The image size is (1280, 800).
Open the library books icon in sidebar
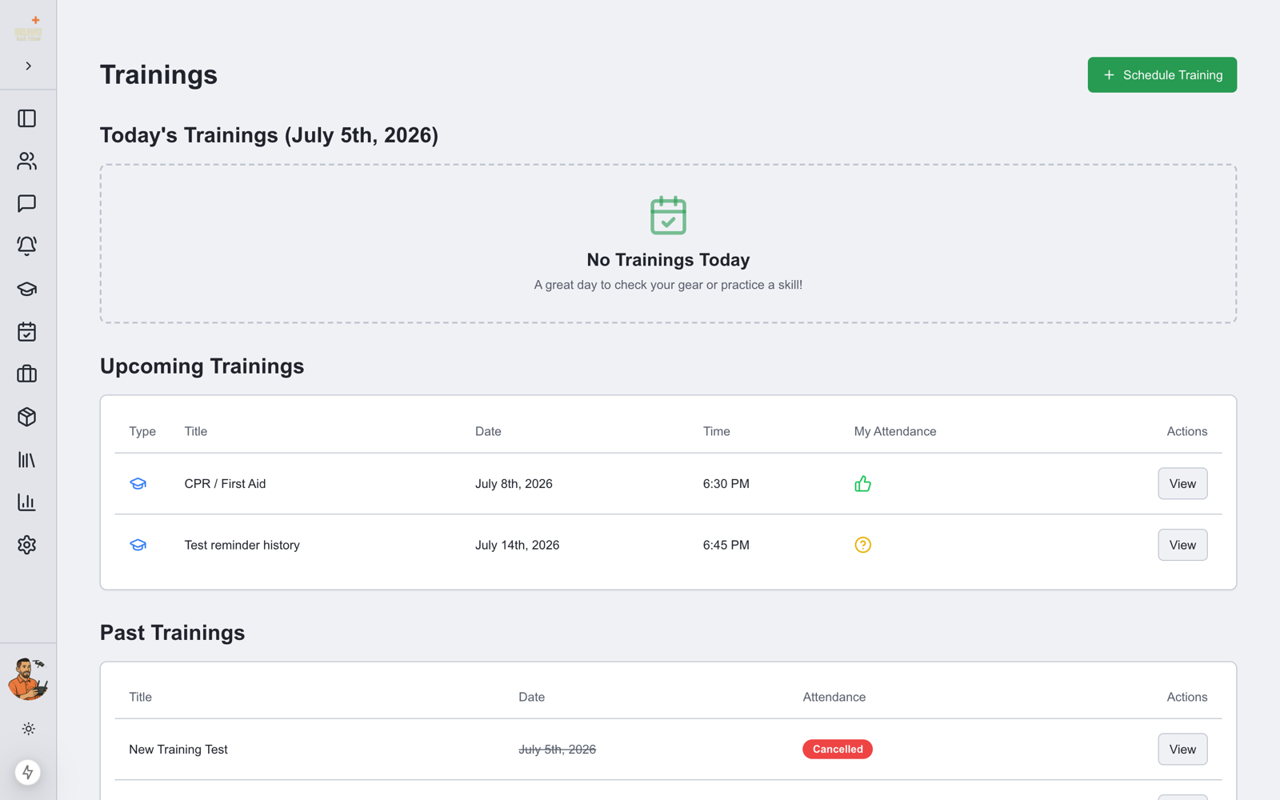27,459
